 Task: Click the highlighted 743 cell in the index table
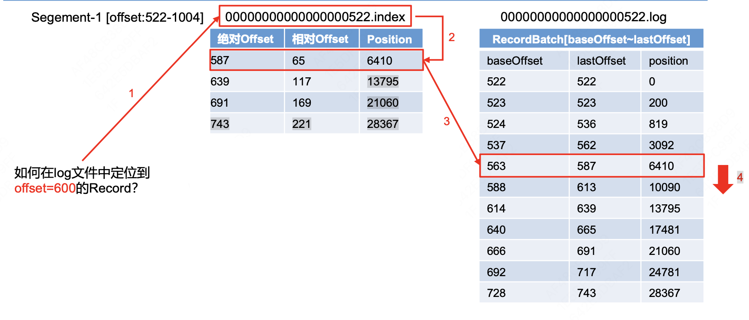(x=220, y=124)
